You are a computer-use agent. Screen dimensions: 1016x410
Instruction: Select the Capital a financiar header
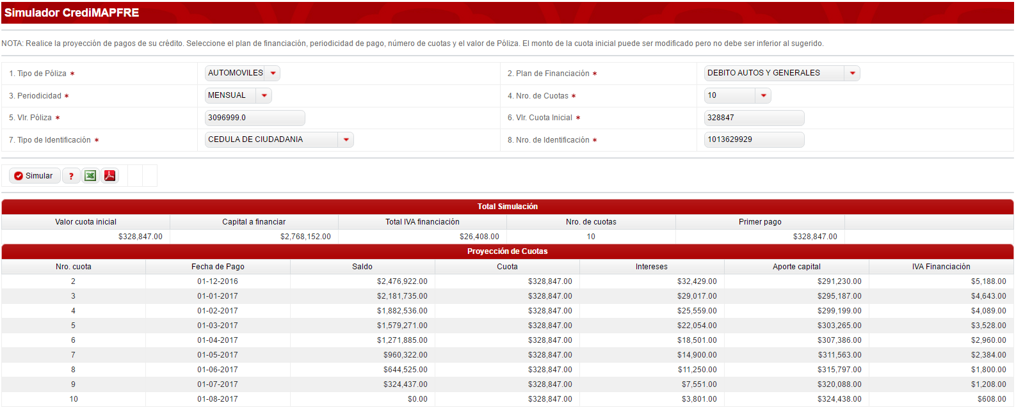pyautogui.click(x=254, y=222)
